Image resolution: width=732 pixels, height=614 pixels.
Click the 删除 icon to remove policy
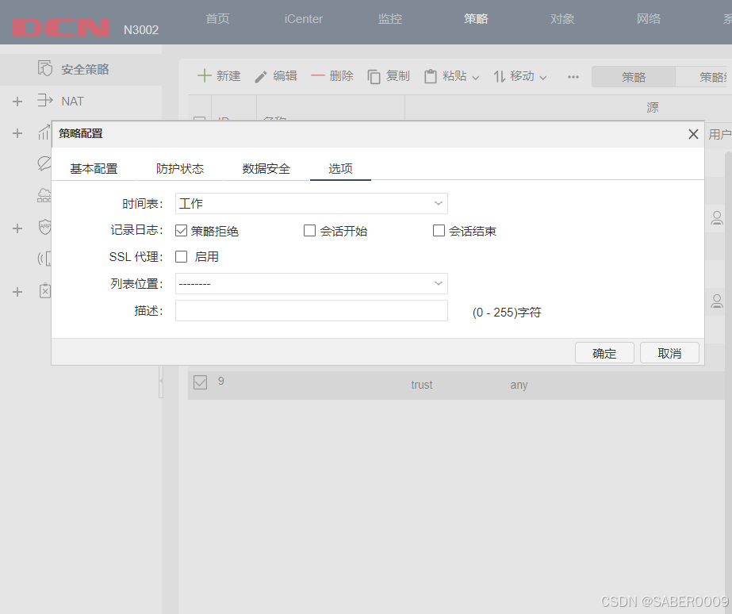coord(318,76)
